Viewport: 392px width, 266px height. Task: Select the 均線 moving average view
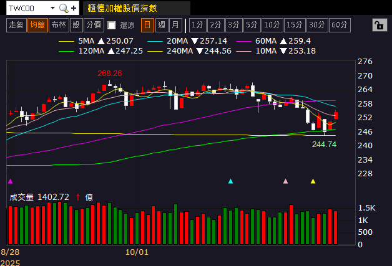[37, 25]
